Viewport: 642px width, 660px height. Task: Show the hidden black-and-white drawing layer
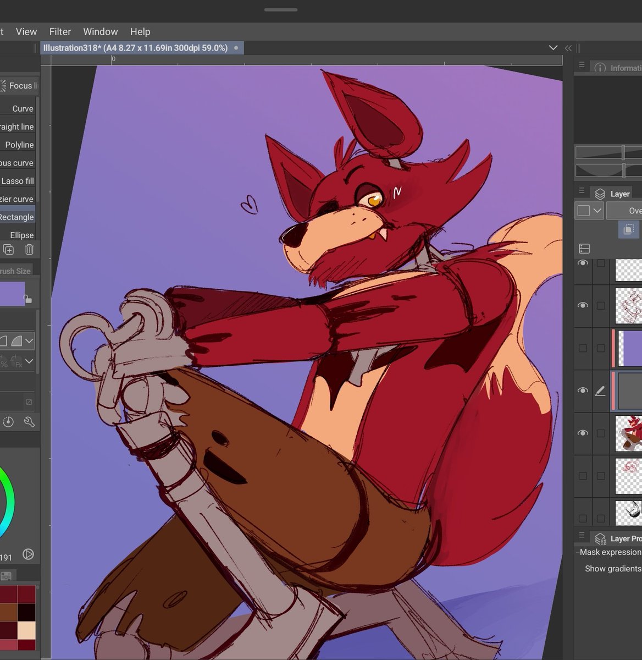(x=583, y=518)
